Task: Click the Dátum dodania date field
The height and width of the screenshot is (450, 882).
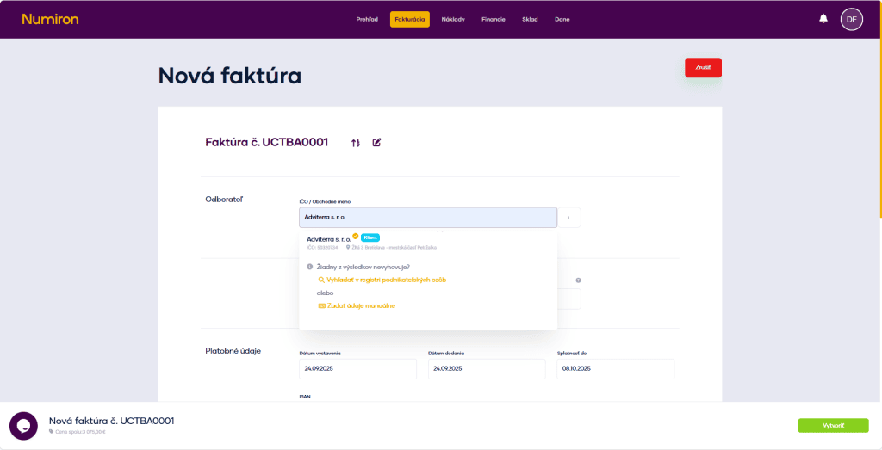Action: [x=487, y=369]
